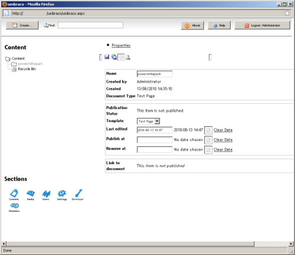The image size is (295, 255).
Task: Open the Developer wrench section icon
Action: point(78,193)
